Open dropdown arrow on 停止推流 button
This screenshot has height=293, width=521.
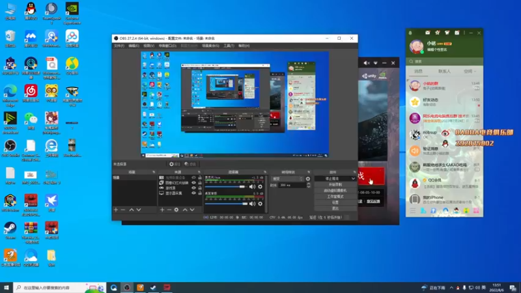pyautogui.click(x=353, y=178)
